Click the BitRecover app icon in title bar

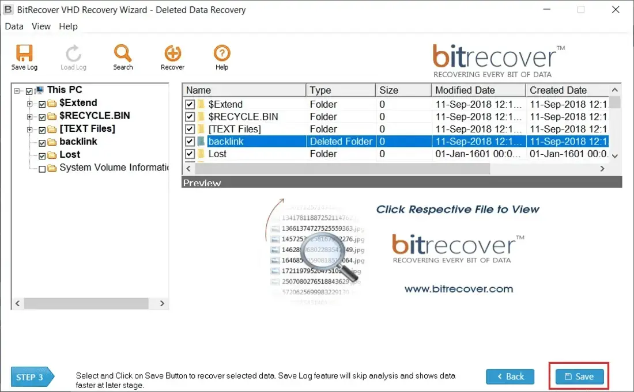pyautogui.click(x=8, y=9)
